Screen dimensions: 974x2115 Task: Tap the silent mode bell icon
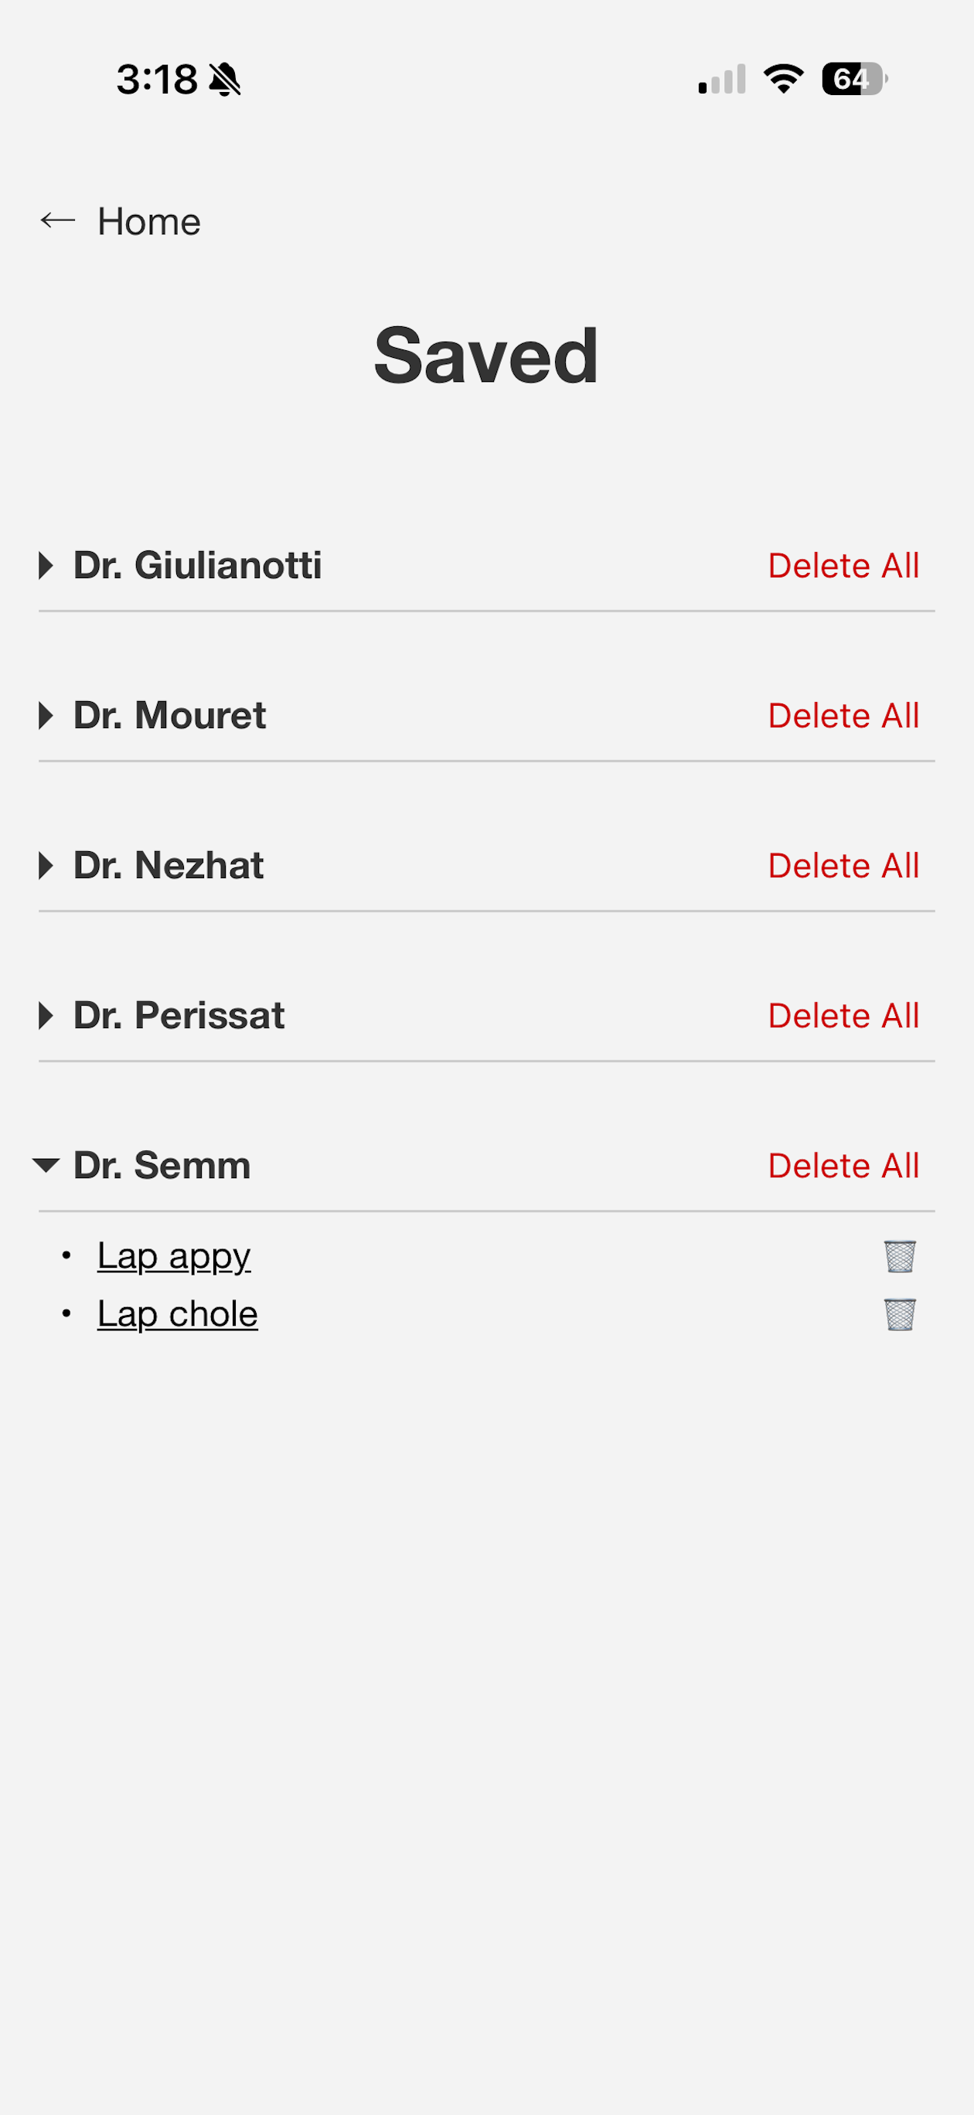(x=224, y=80)
